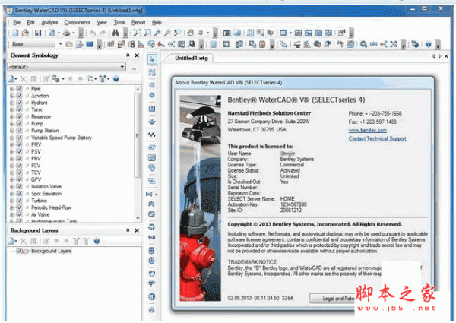The height and width of the screenshot is (323, 456).
Task: Click the Open file icon
Action: click(x=25, y=33)
